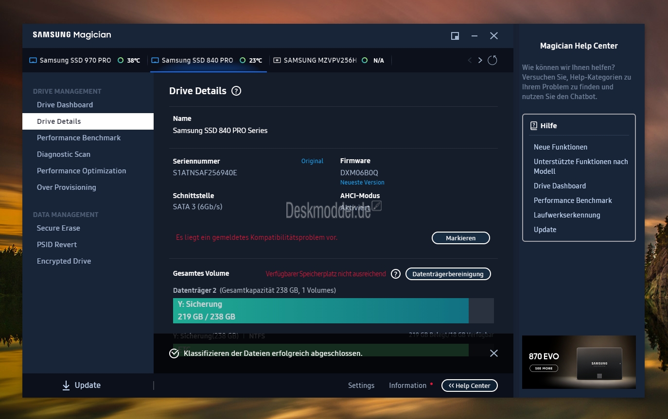Open Settings at the bottom bar
The image size is (668, 419).
[361, 385]
